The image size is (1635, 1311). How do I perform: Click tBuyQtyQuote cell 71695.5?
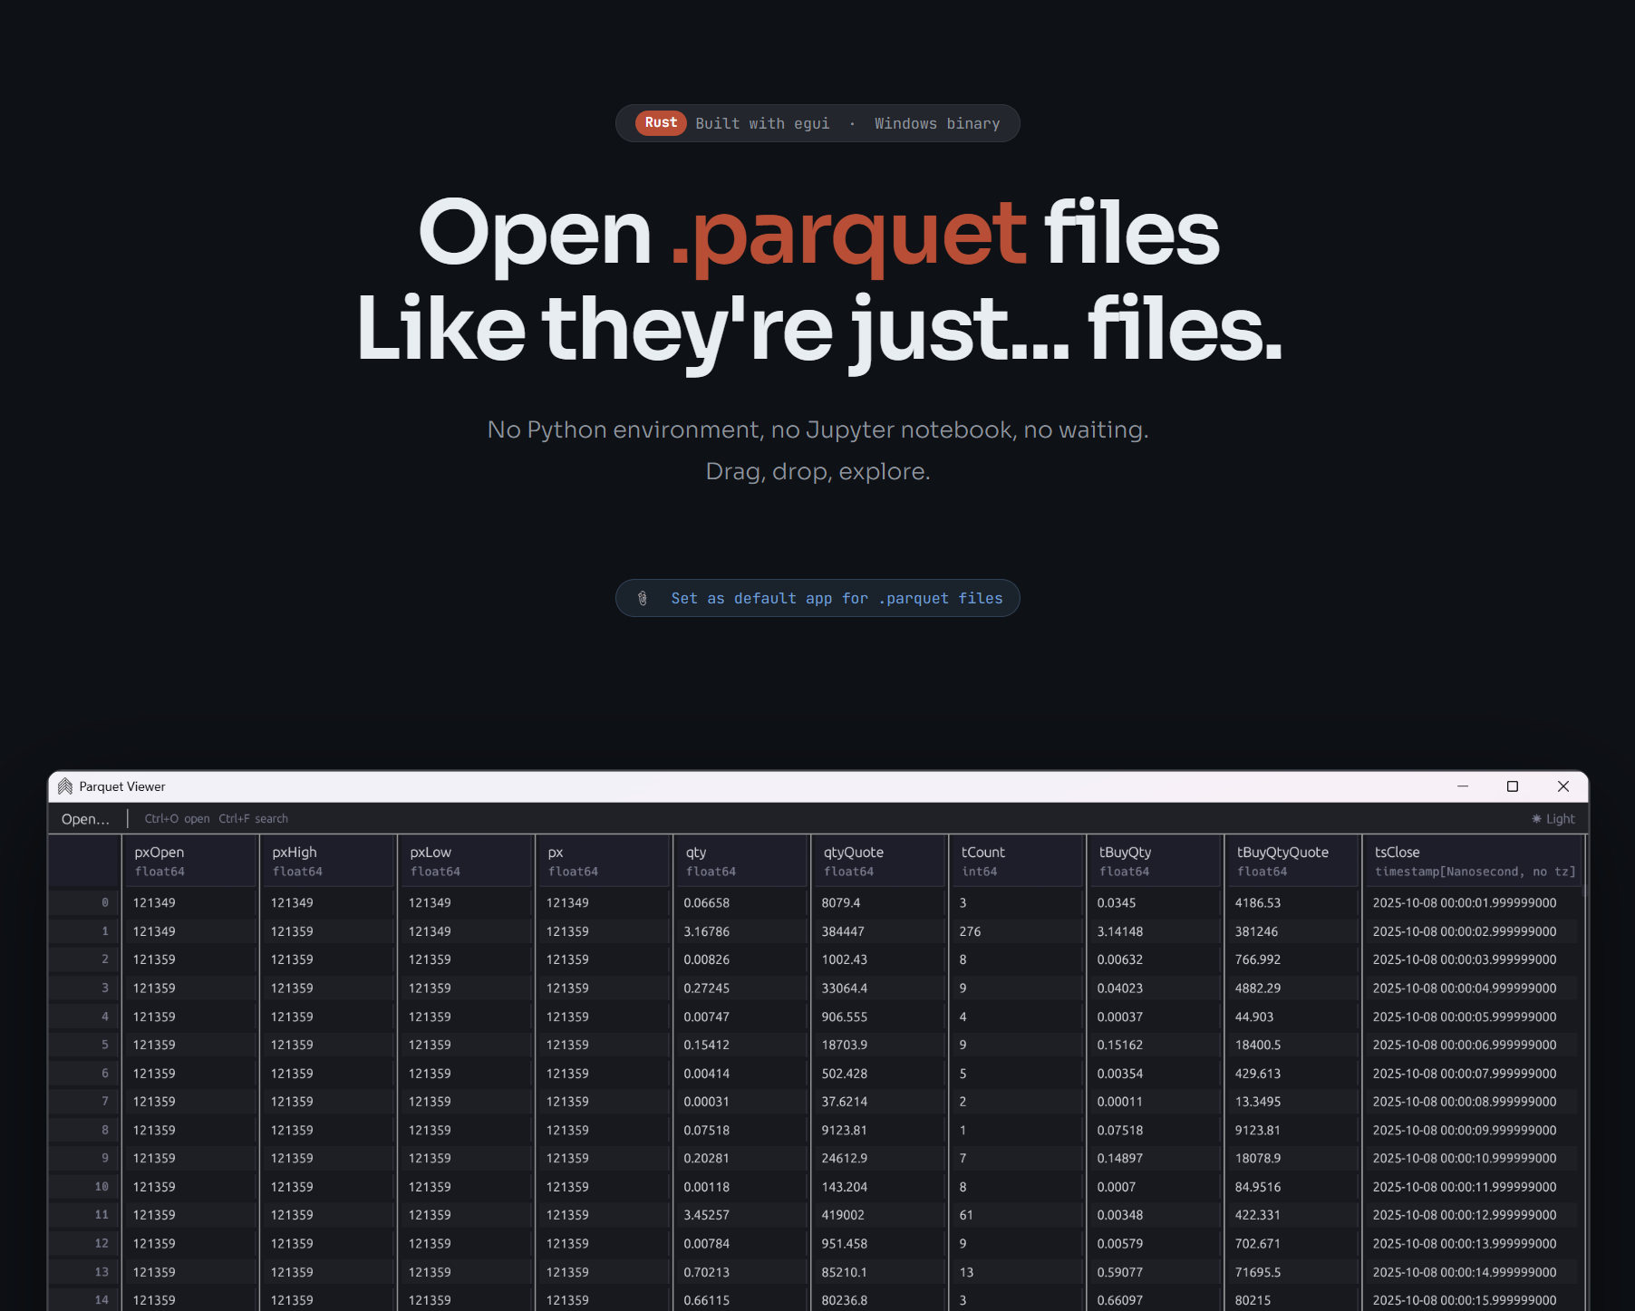[1258, 1272]
